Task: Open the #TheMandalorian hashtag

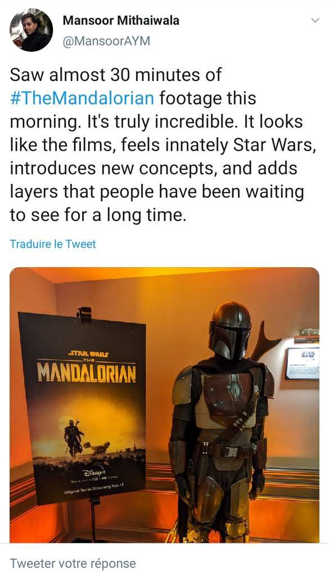Action: tap(82, 98)
